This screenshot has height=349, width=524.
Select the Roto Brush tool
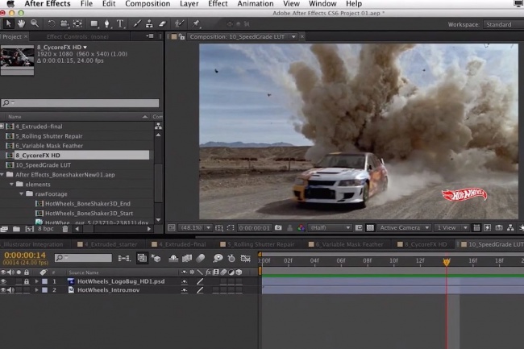(180, 23)
